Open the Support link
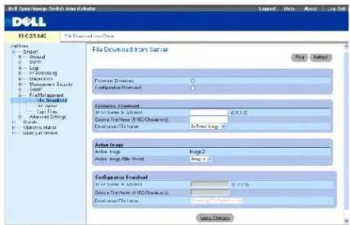Screen dimensions: 350x225 coord(267,9)
